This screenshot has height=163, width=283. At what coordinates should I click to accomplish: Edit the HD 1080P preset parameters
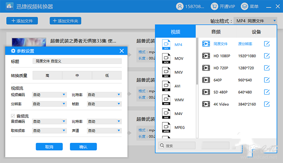point(267,56)
